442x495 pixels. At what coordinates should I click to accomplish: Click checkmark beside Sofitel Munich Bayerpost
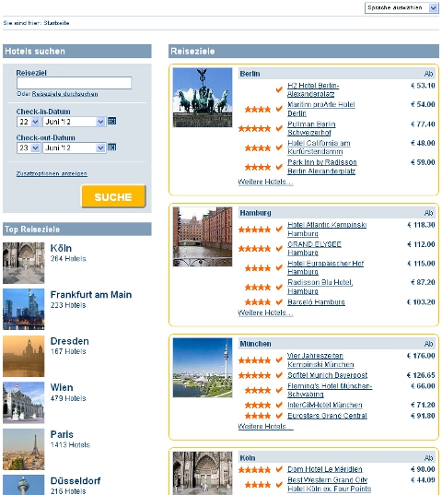(279, 375)
